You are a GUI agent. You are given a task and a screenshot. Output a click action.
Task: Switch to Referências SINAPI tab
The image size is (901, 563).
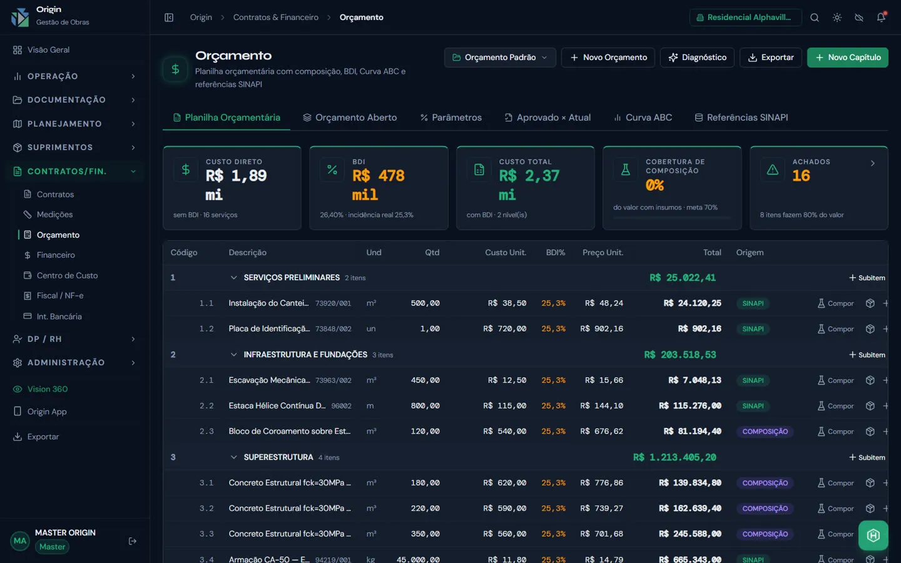741,118
